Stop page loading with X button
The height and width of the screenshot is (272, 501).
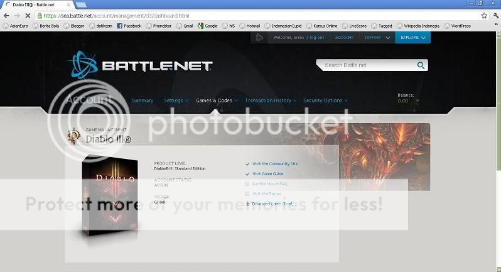pos(28,16)
